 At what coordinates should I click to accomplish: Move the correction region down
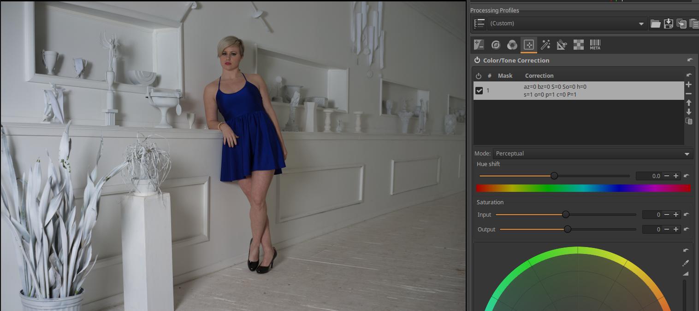[689, 112]
